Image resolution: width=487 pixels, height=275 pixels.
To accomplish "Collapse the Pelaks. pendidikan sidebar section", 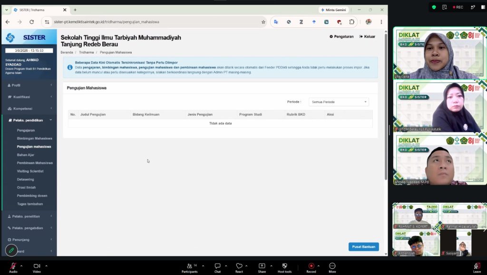I will click(x=29, y=120).
